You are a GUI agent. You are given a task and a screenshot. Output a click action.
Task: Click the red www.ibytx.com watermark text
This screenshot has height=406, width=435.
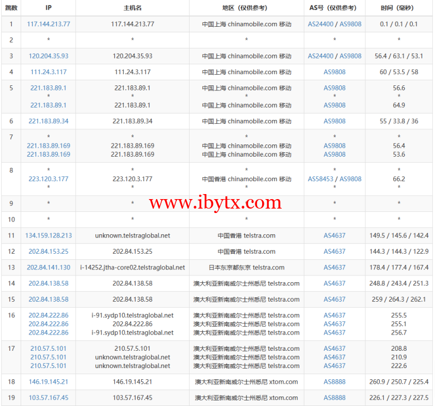tap(215, 202)
